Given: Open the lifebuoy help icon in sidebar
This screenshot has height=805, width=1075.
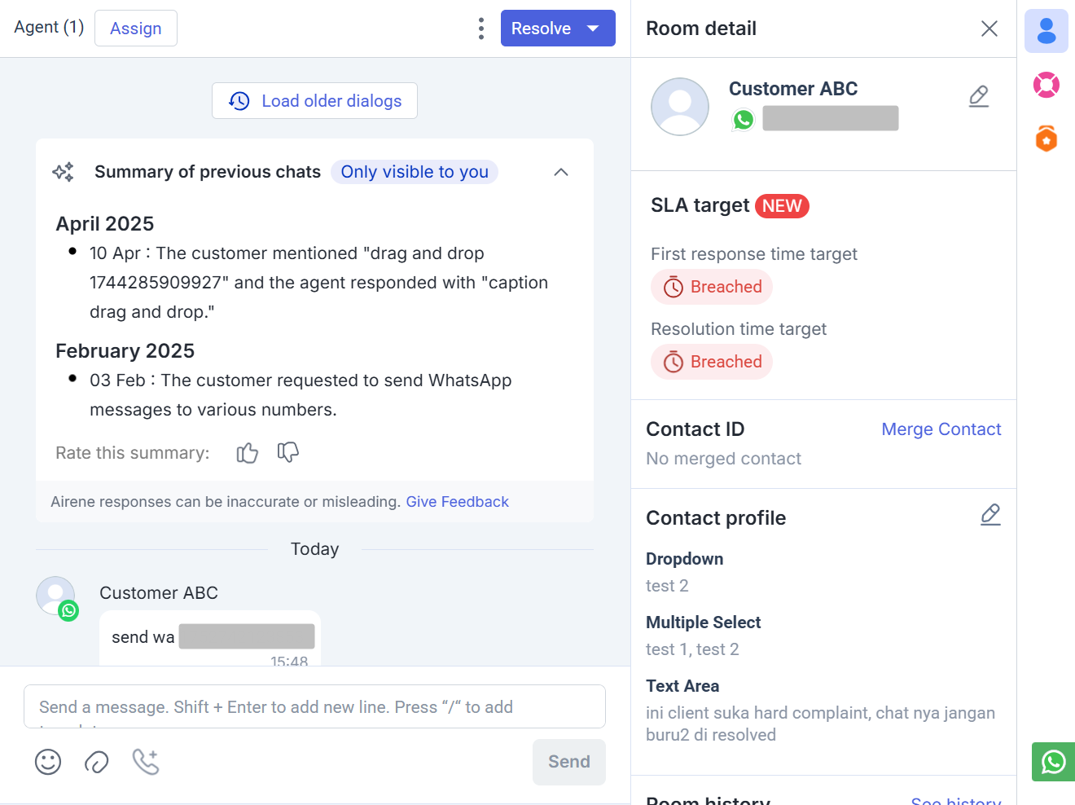Looking at the screenshot, I should point(1046,85).
